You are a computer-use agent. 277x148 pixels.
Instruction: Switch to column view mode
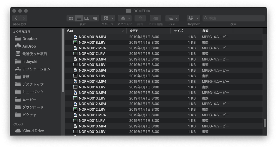[87, 18]
